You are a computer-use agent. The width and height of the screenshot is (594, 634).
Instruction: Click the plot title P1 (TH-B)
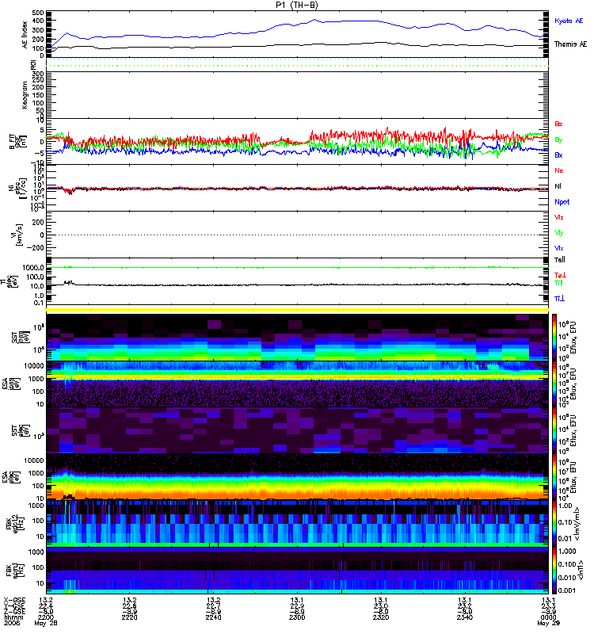coord(297,6)
